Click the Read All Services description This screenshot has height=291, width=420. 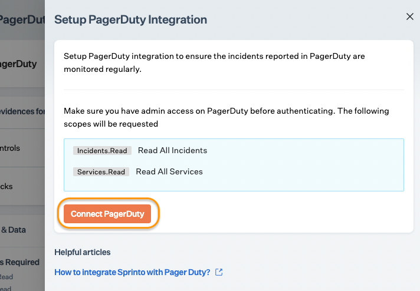(x=169, y=171)
